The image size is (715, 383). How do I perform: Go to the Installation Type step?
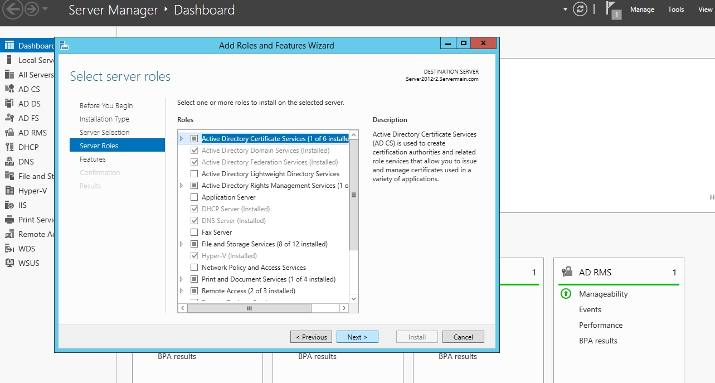point(104,119)
